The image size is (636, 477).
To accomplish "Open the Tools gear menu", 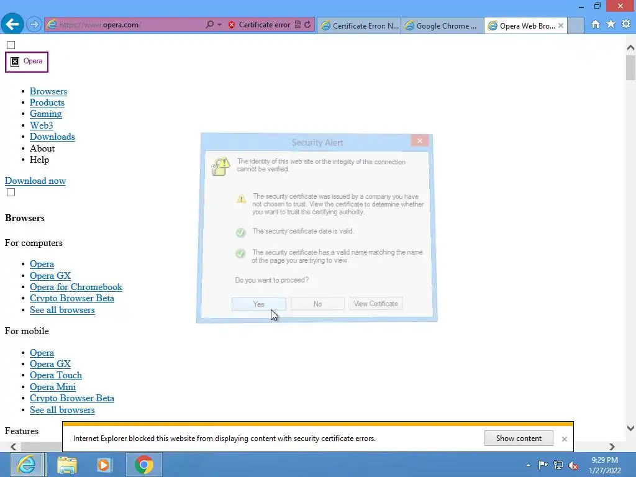I will 626,24.
